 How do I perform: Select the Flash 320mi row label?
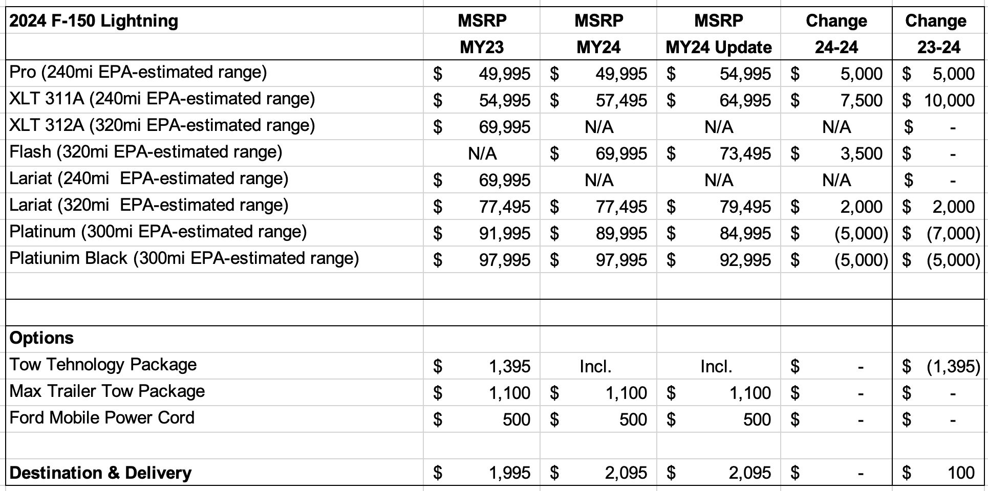pos(146,152)
